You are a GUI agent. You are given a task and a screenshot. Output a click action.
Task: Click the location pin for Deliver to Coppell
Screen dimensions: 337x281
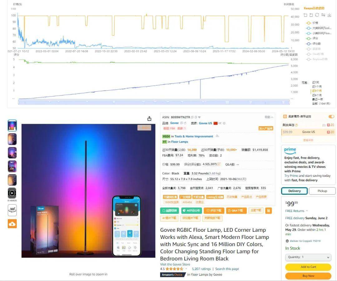287,241
